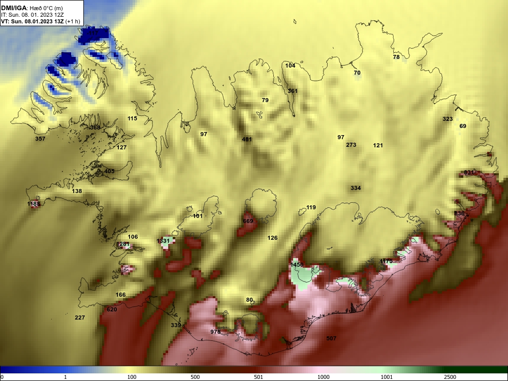Click the map value '227'
This screenshot has height=381, width=508.
pyautogui.click(x=80, y=317)
